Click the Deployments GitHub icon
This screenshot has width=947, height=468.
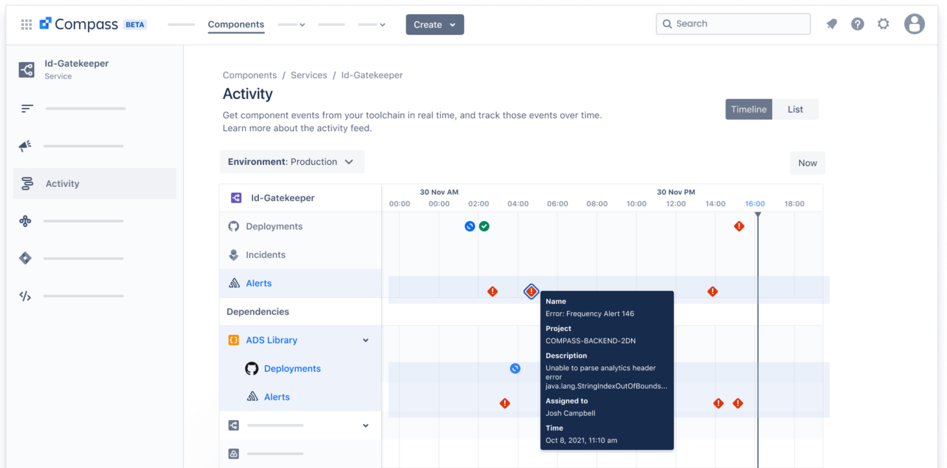[234, 226]
